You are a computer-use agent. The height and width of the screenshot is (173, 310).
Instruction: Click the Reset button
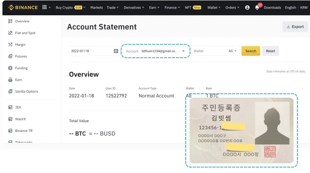click(x=270, y=51)
